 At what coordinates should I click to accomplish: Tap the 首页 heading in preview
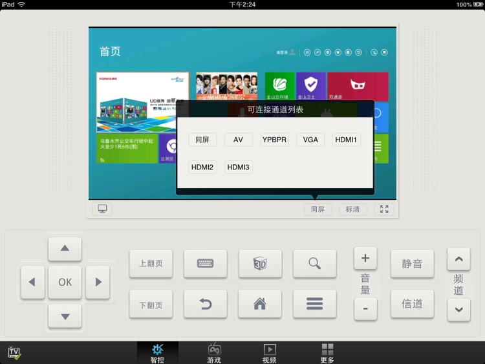[x=110, y=51]
